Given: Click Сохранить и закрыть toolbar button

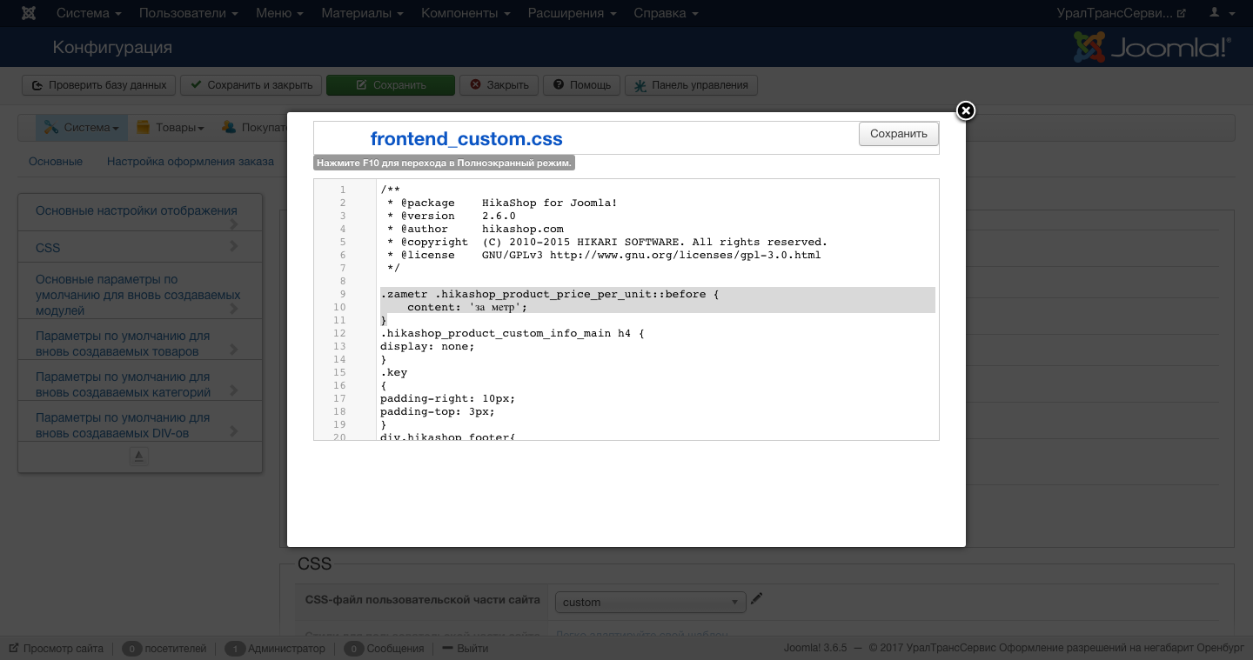Looking at the screenshot, I should [251, 85].
